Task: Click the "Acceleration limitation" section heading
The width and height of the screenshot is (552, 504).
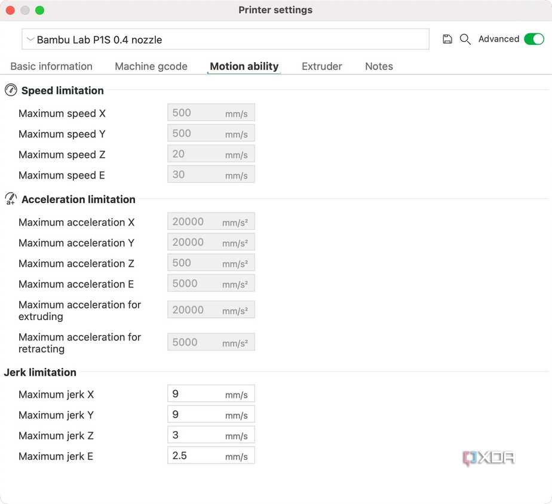Action: click(x=78, y=199)
